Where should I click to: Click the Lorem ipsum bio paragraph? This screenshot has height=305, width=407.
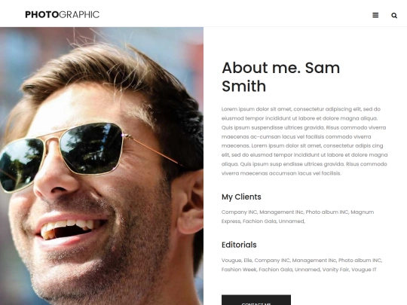point(304,141)
